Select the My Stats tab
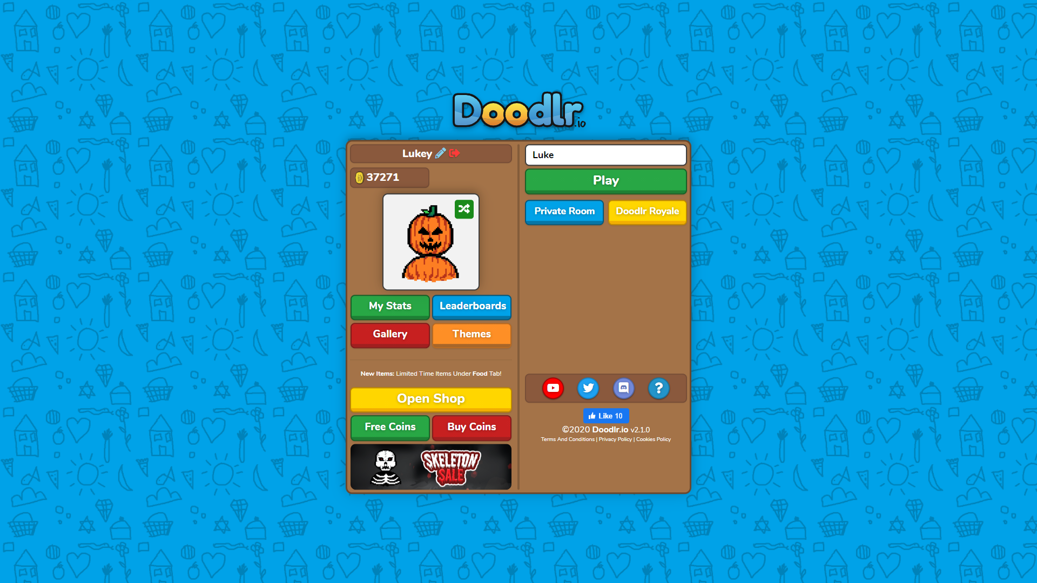 pyautogui.click(x=389, y=306)
